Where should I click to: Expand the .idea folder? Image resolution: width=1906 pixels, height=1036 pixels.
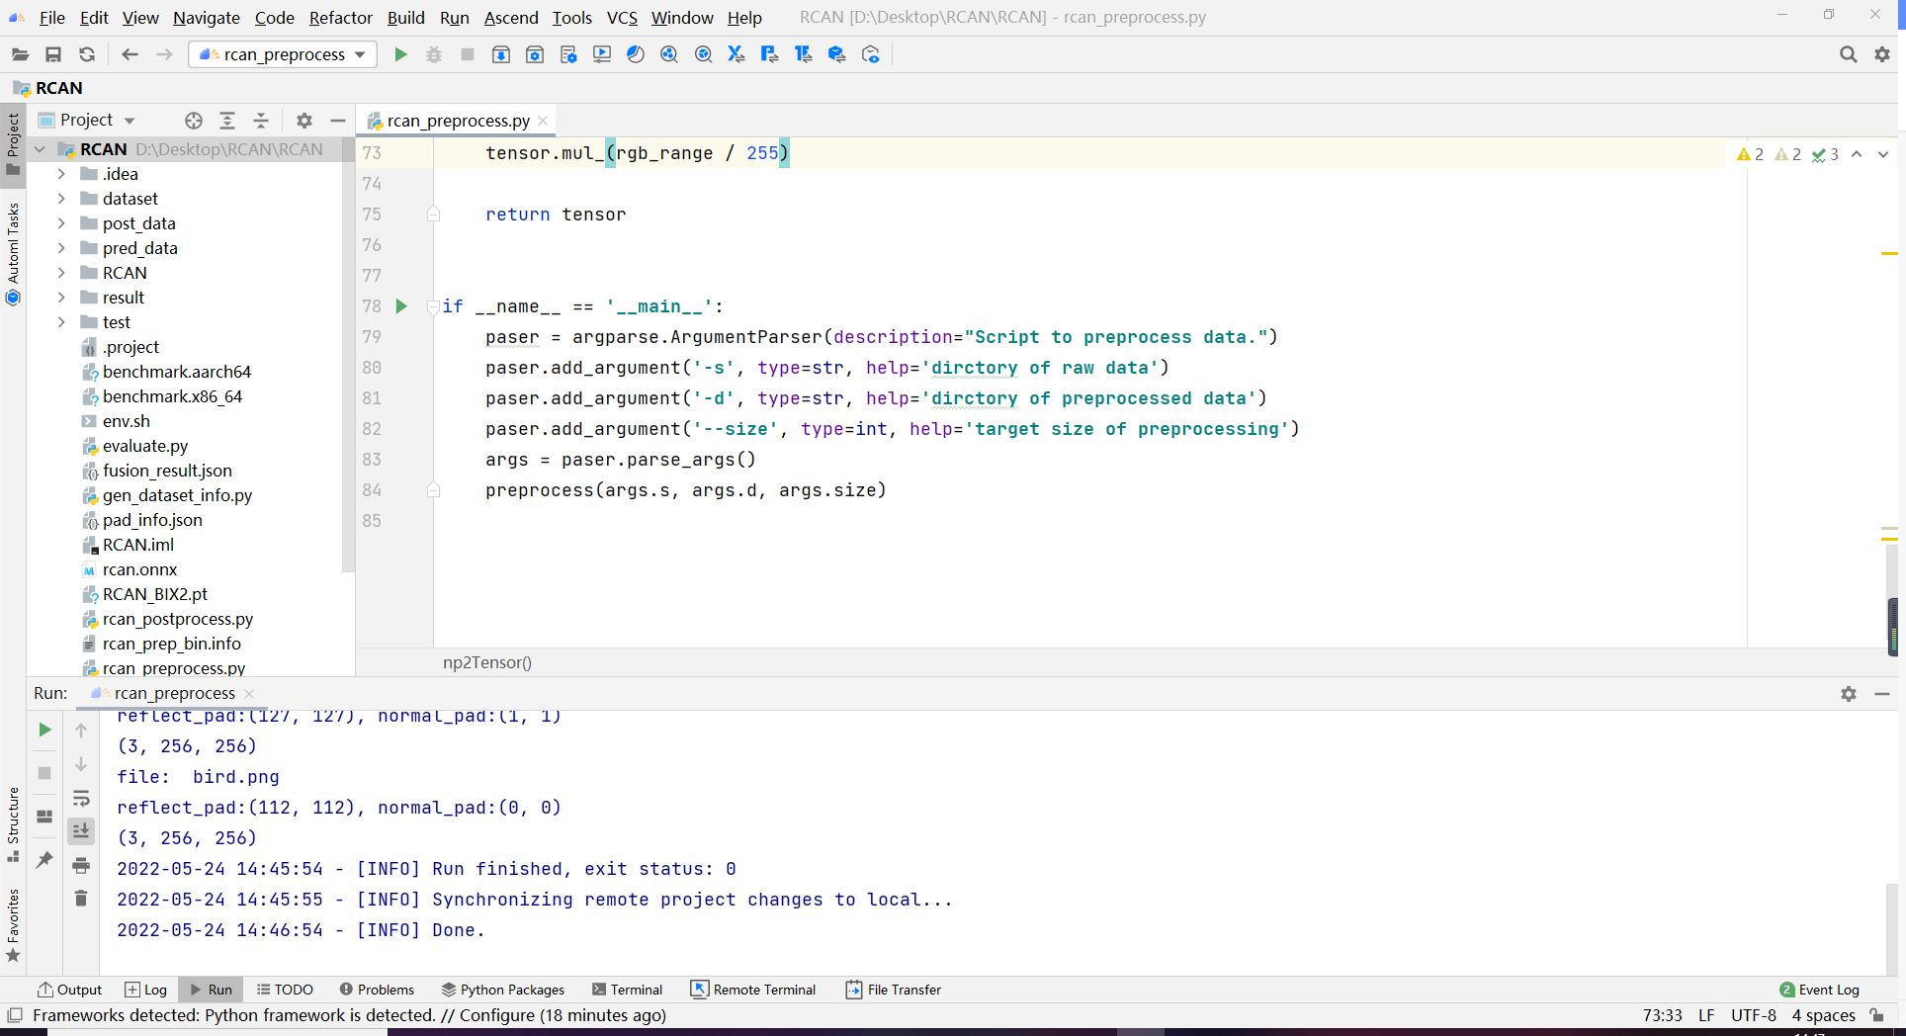tap(61, 174)
